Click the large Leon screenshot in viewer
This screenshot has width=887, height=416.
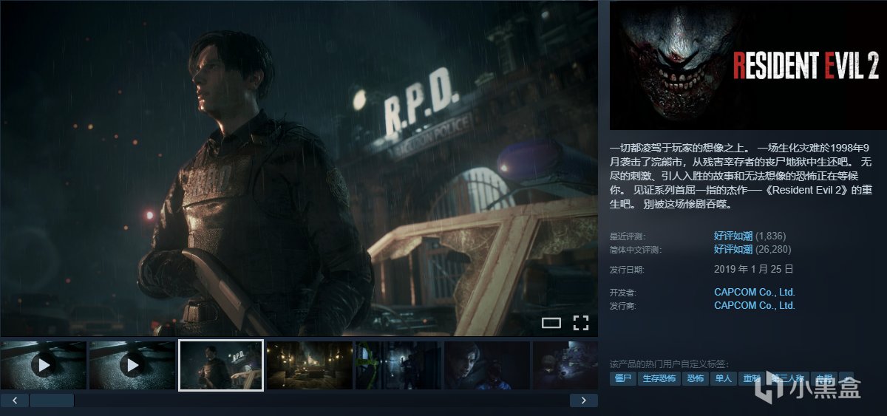pos(299,168)
